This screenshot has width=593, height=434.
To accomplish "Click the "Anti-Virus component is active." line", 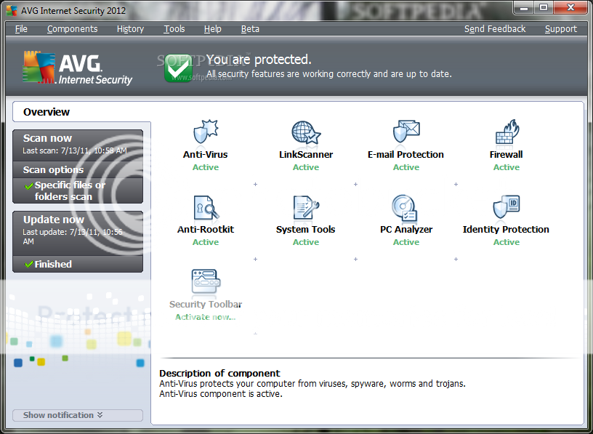I will coord(220,394).
